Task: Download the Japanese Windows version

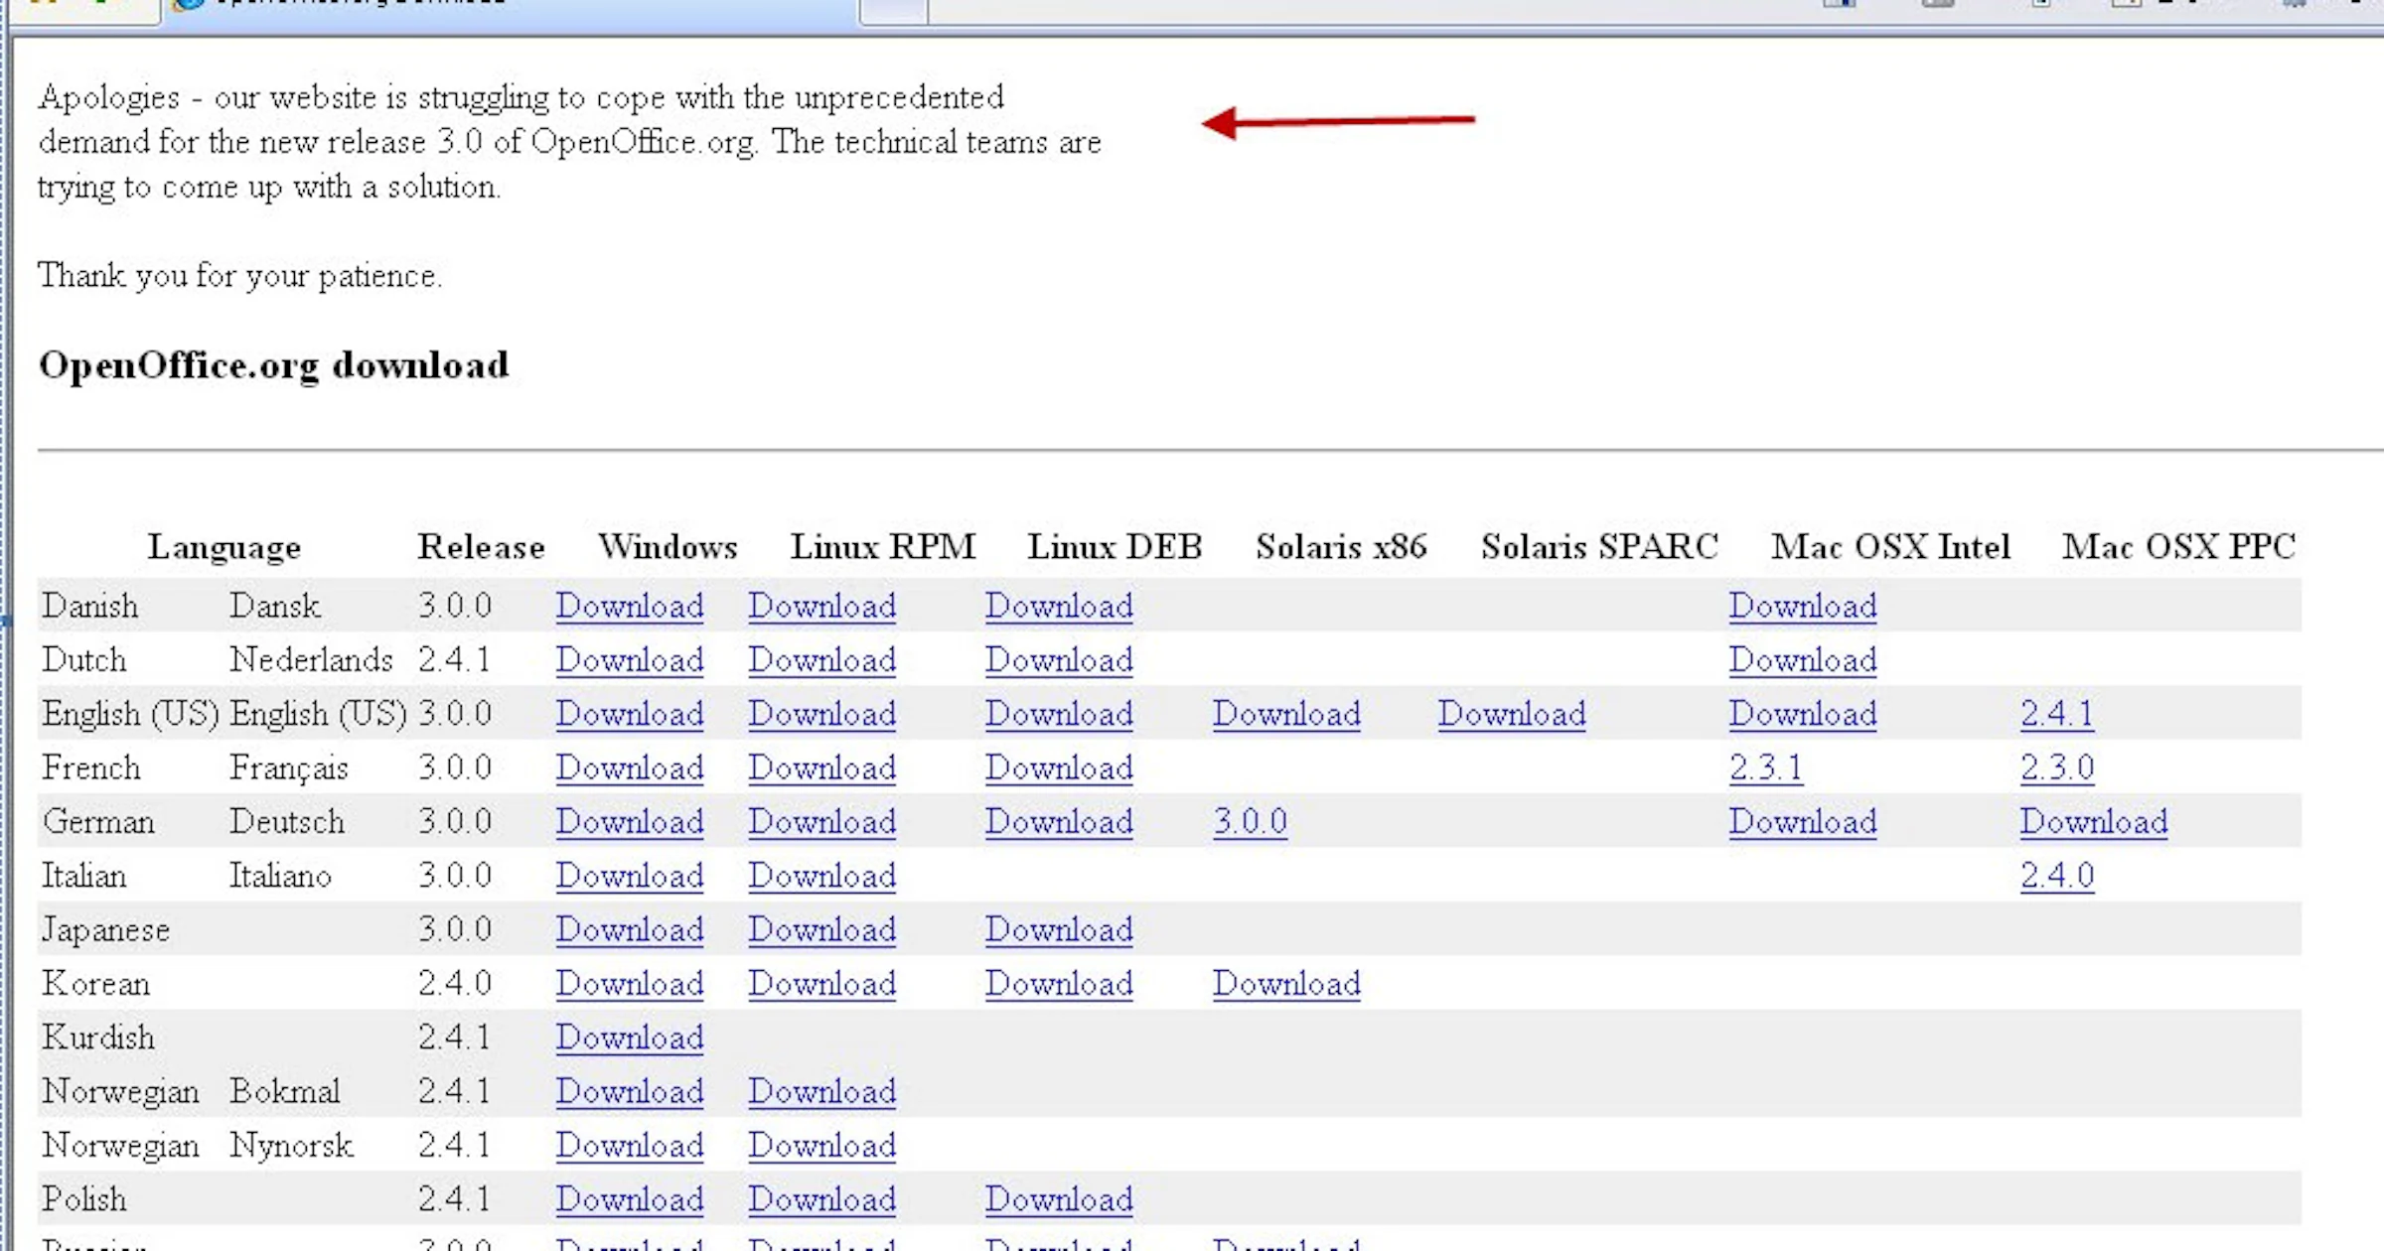Action: [630, 929]
